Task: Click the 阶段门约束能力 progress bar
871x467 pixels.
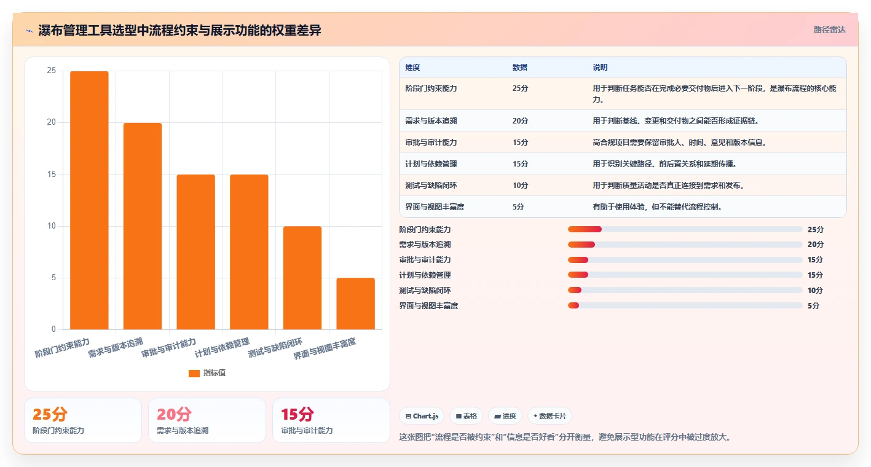Action: click(x=685, y=229)
